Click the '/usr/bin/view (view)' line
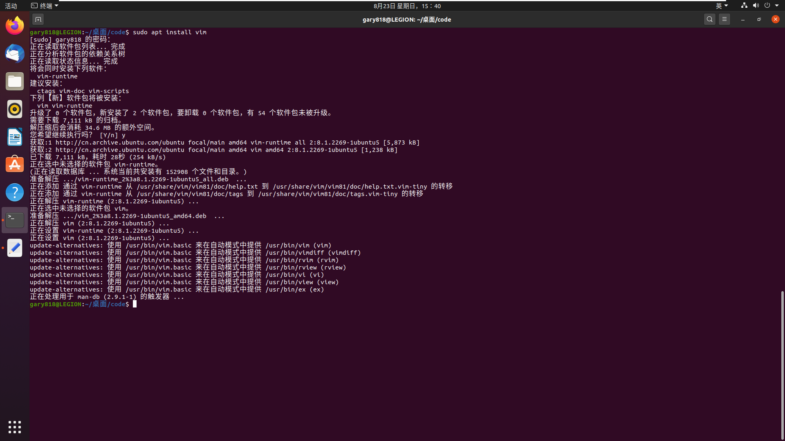Viewport: 785px width, 441px height. (x=184, y=282)
